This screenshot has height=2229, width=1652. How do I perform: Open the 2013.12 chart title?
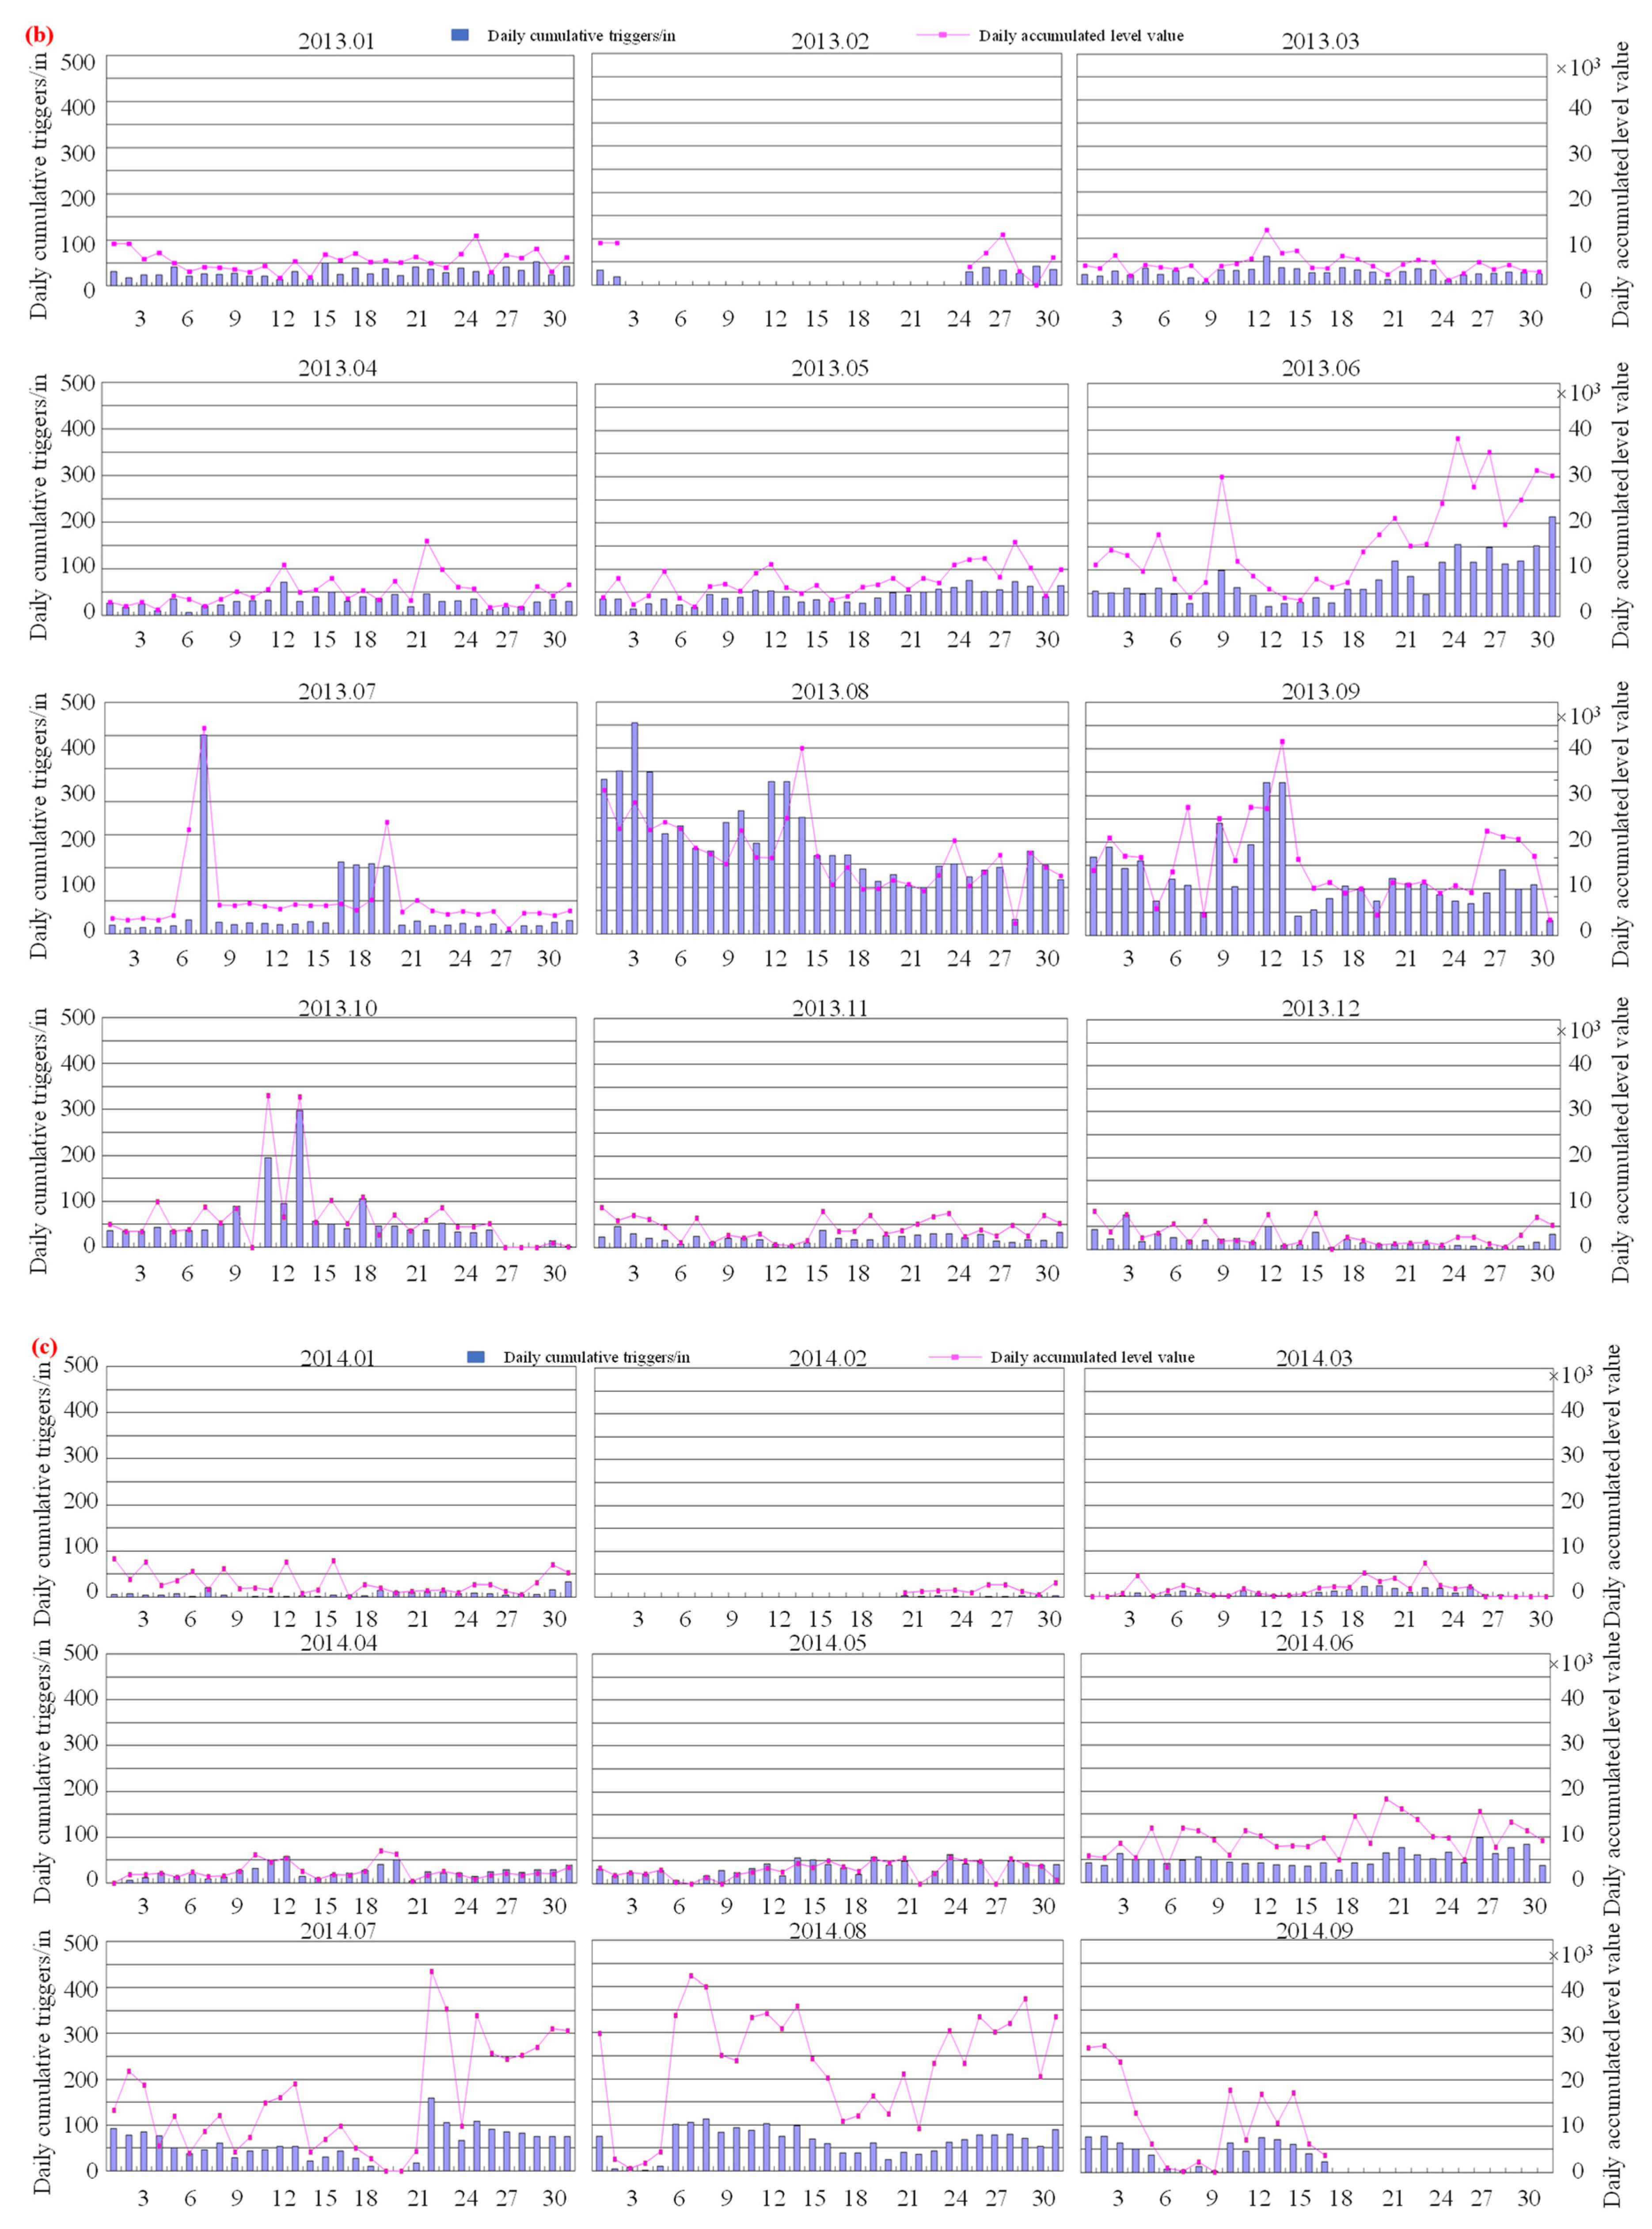pos(1320,1008)
